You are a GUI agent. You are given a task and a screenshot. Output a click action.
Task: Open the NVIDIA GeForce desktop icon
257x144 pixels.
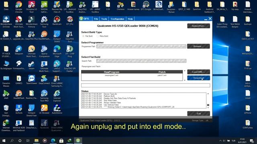[44, 6]
